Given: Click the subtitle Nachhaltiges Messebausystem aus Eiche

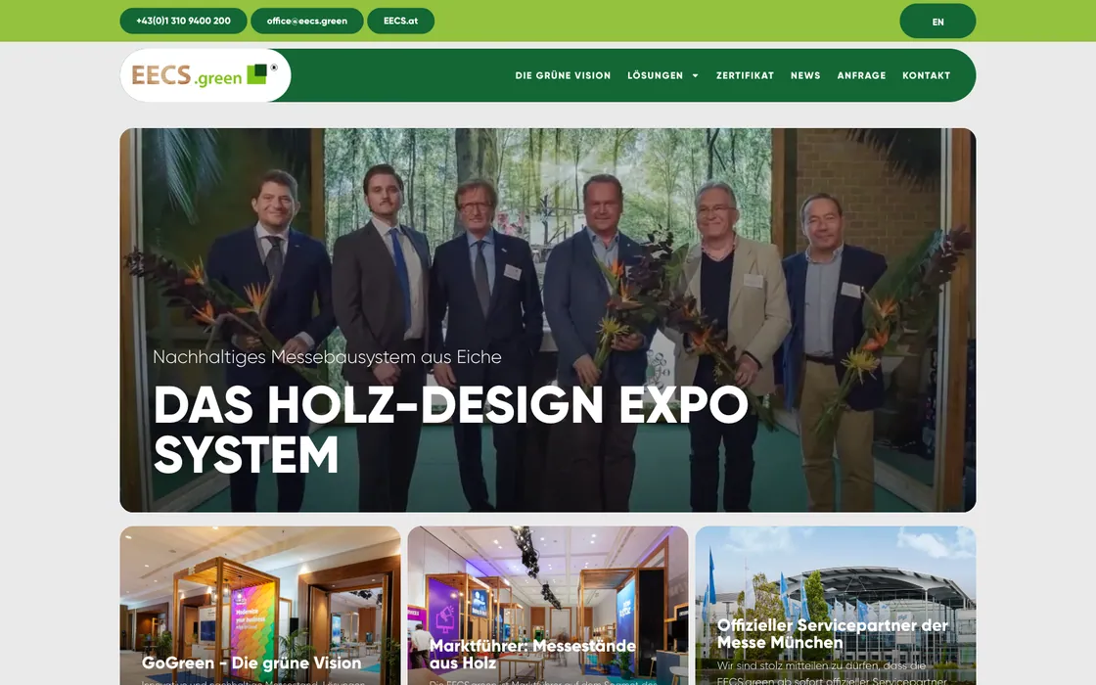Looking at the screenshot, I should (327, 357).
